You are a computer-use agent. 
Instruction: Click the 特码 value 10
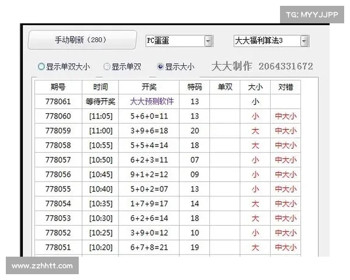195,233
